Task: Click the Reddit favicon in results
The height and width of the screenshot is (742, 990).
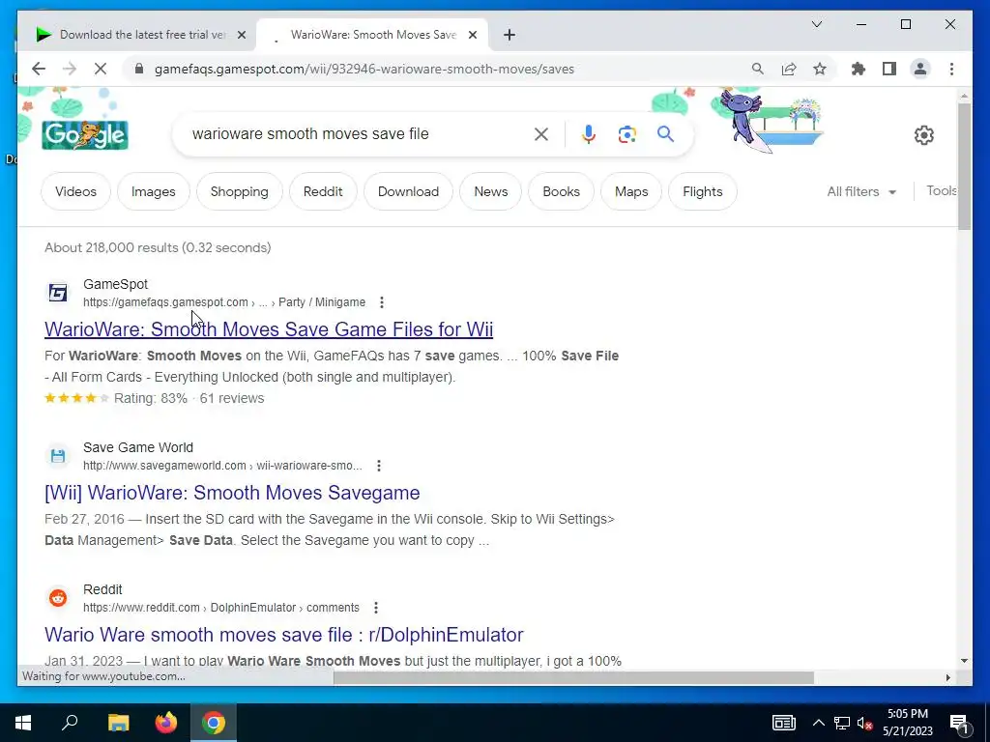Action: click(58, 597)
